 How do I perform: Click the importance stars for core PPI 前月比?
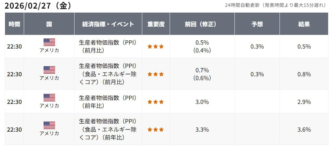(x=156, y=74)
